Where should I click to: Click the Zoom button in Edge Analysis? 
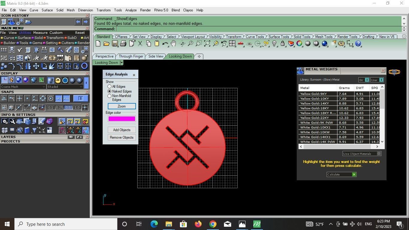122,106
